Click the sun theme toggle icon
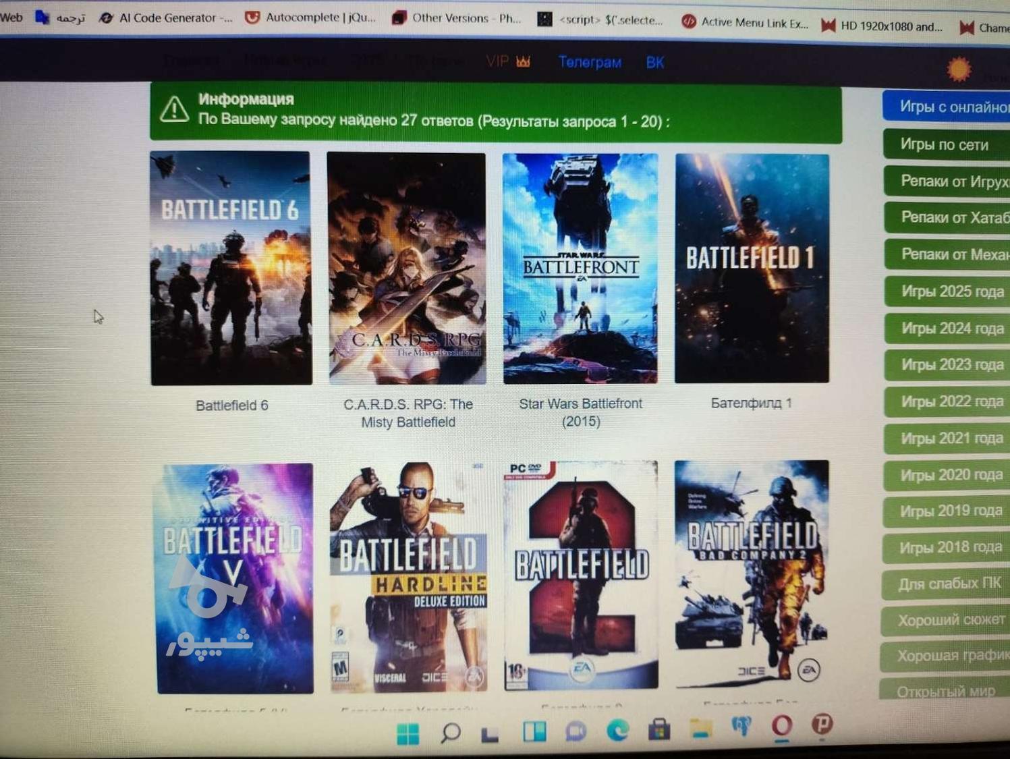The width and height of the screenshot is (1010, 759). [959, 69]
